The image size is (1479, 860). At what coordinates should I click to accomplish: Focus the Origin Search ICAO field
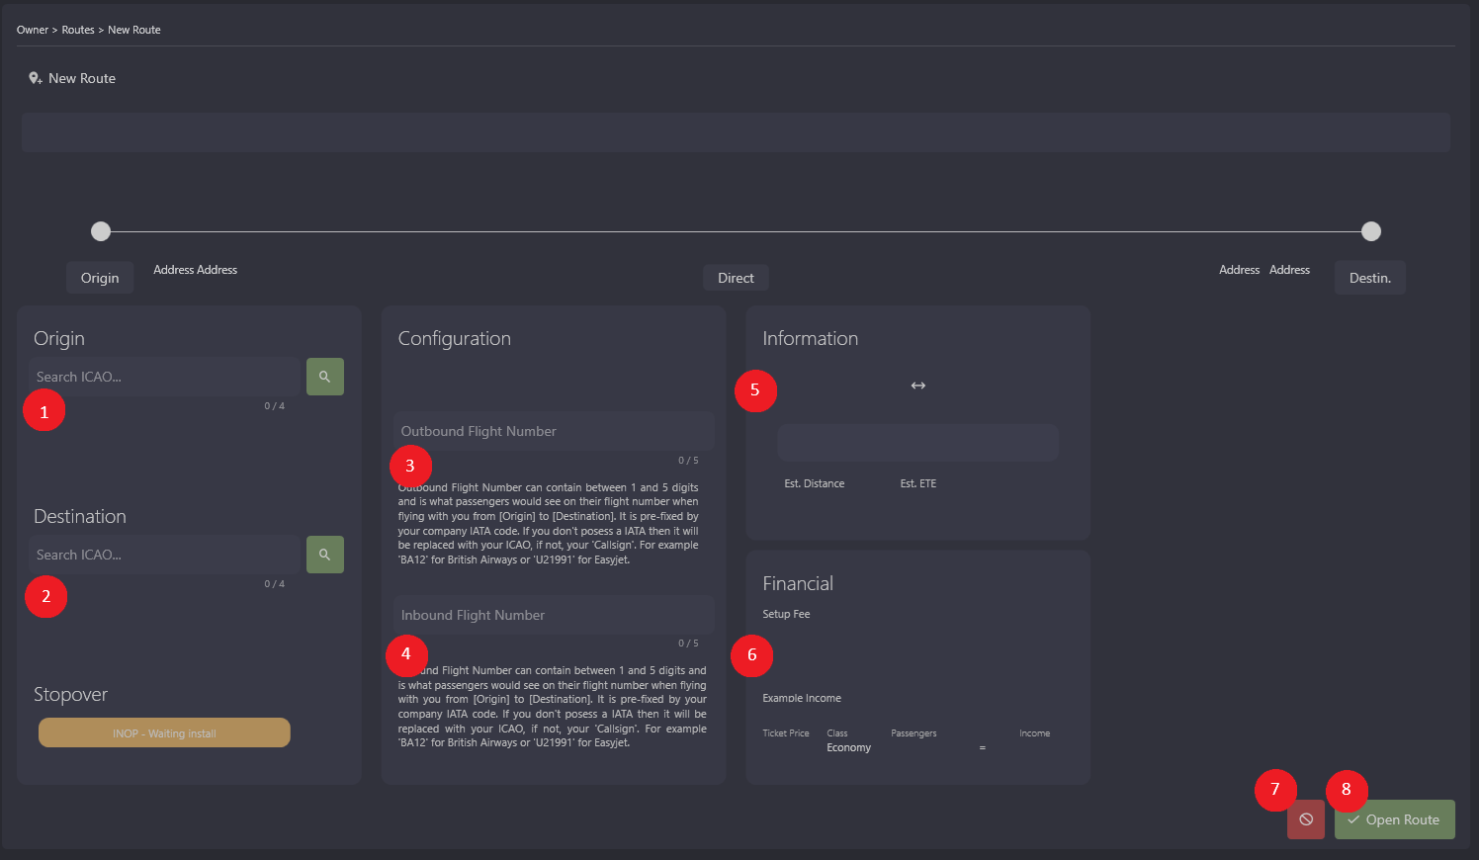(x=164, y=377)
